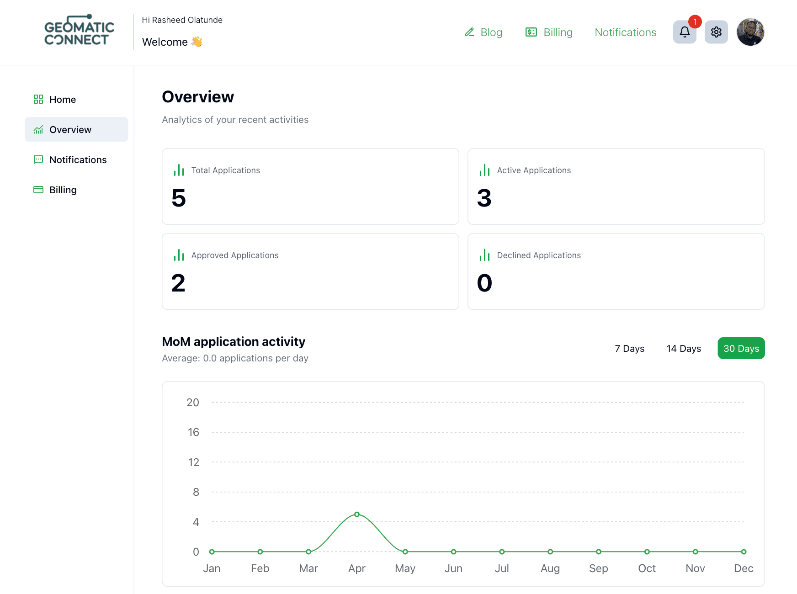Switch chart range to 14 Days
This screenshot has width=797, height=594.
pos(683,349)
